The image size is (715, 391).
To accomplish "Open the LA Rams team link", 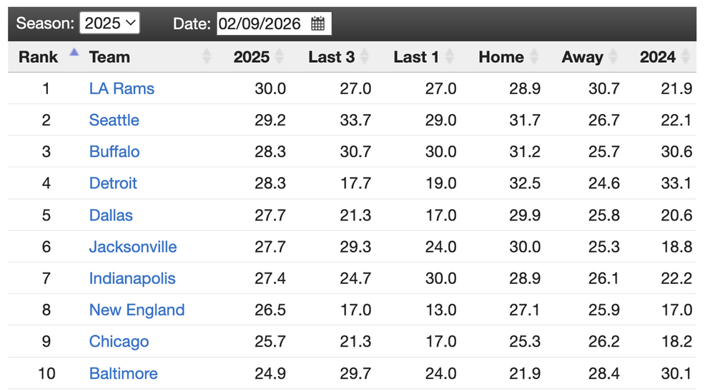I will 122,88.
